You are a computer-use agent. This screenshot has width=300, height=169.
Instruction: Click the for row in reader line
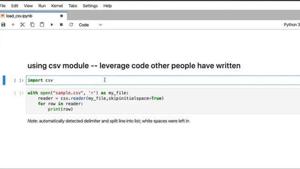click(60, 104)
